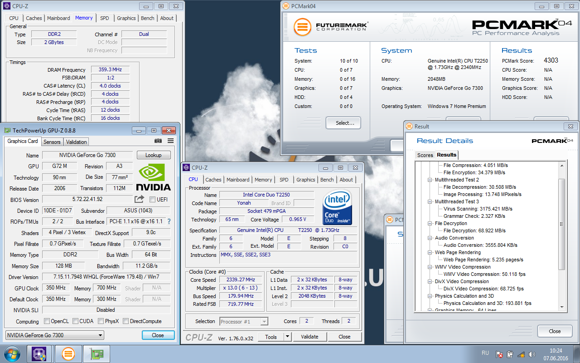Collapse the File Decryption tree node

(x=430, y=224)
